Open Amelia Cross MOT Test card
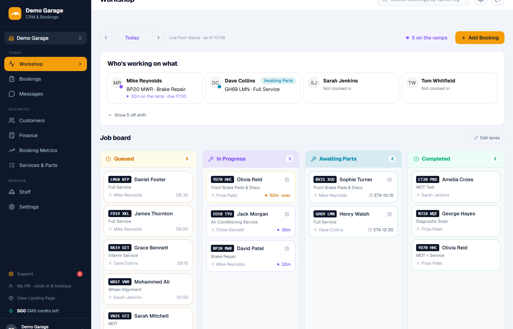This screenshot has width=513, height=329. 456,187
